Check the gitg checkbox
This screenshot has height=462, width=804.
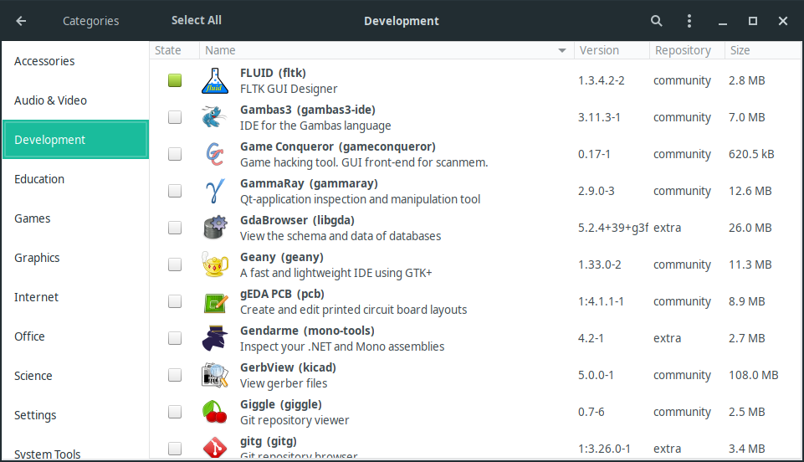[175, 449]
